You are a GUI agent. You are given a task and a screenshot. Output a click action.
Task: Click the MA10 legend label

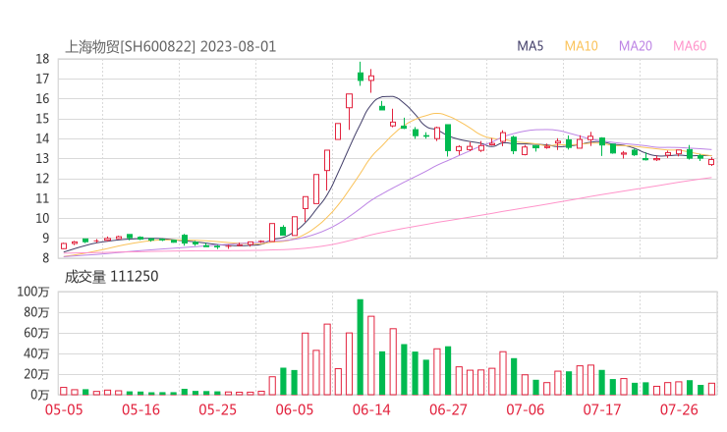581,46
